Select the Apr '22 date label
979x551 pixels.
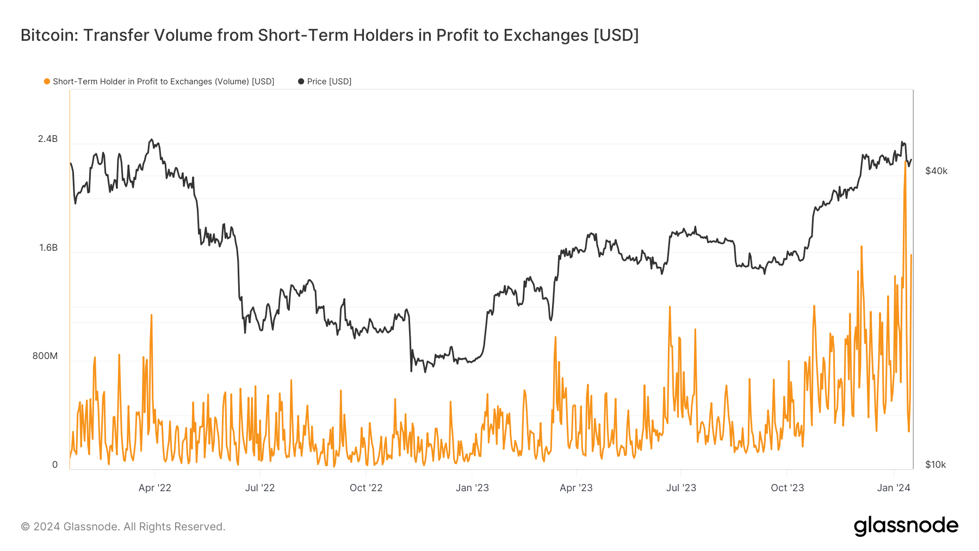155,488
